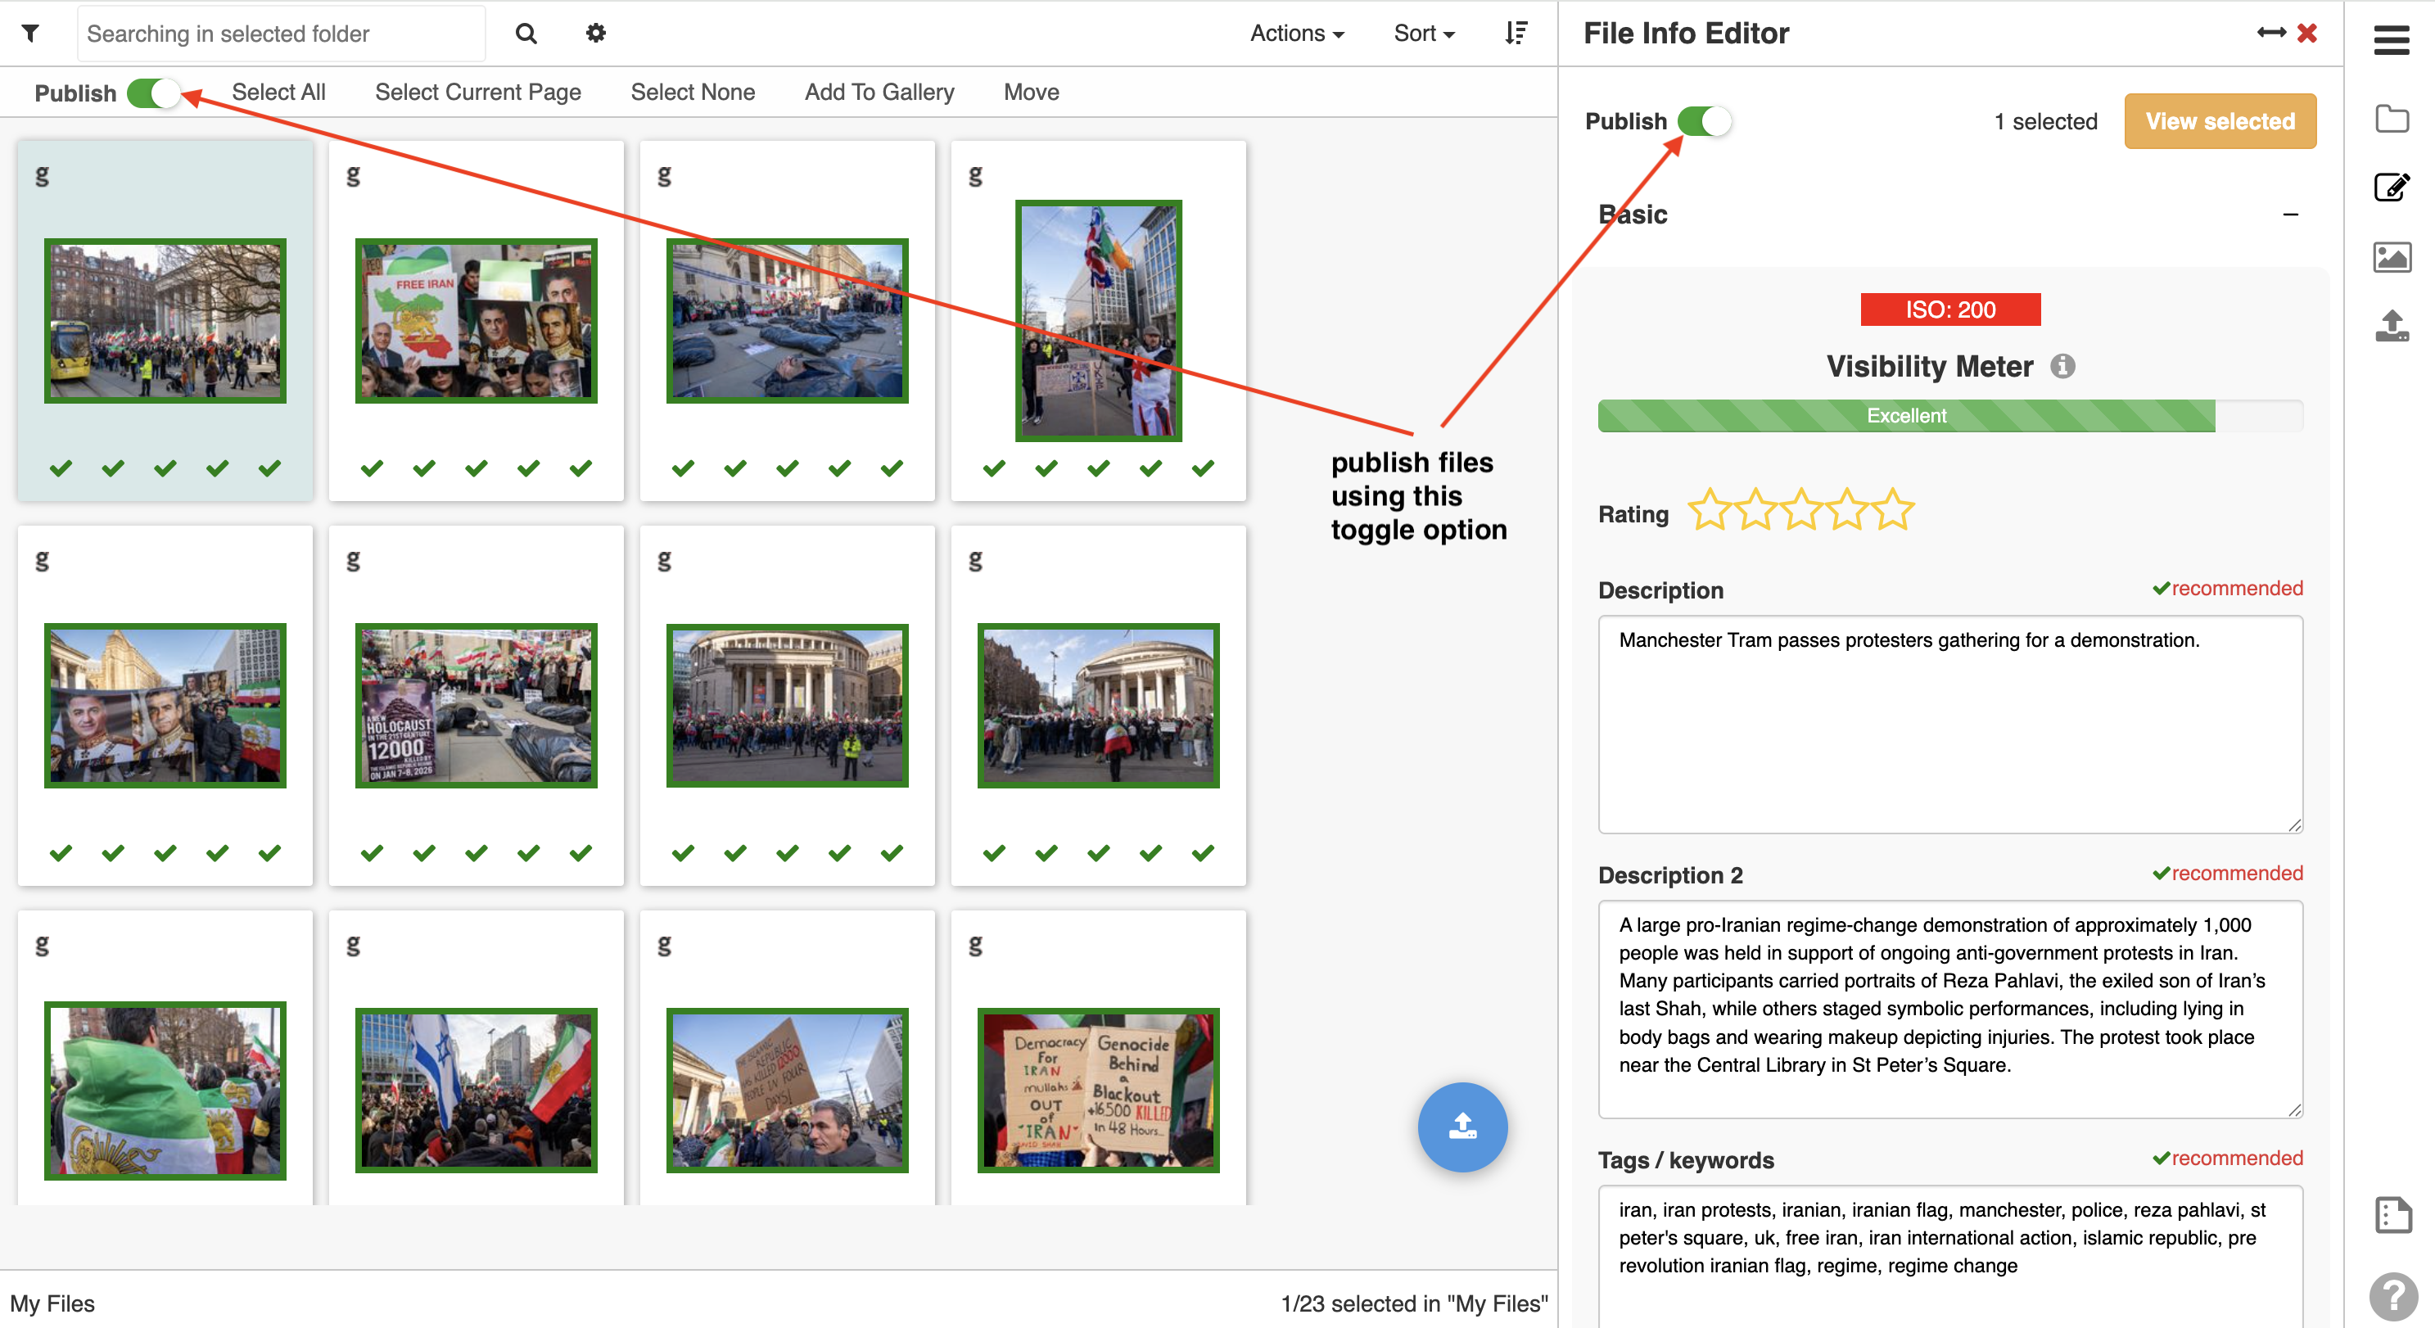
Task: Select the Israeli and Iranian flags thumbnail
Action: coord(476,1090)
